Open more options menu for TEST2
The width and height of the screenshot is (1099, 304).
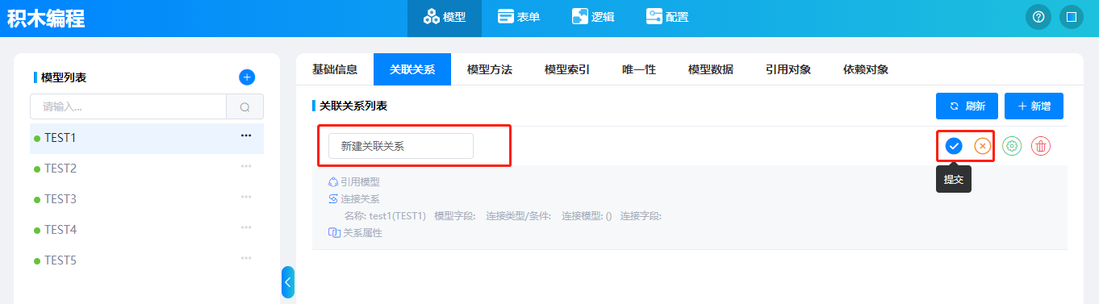coord(246,166)
